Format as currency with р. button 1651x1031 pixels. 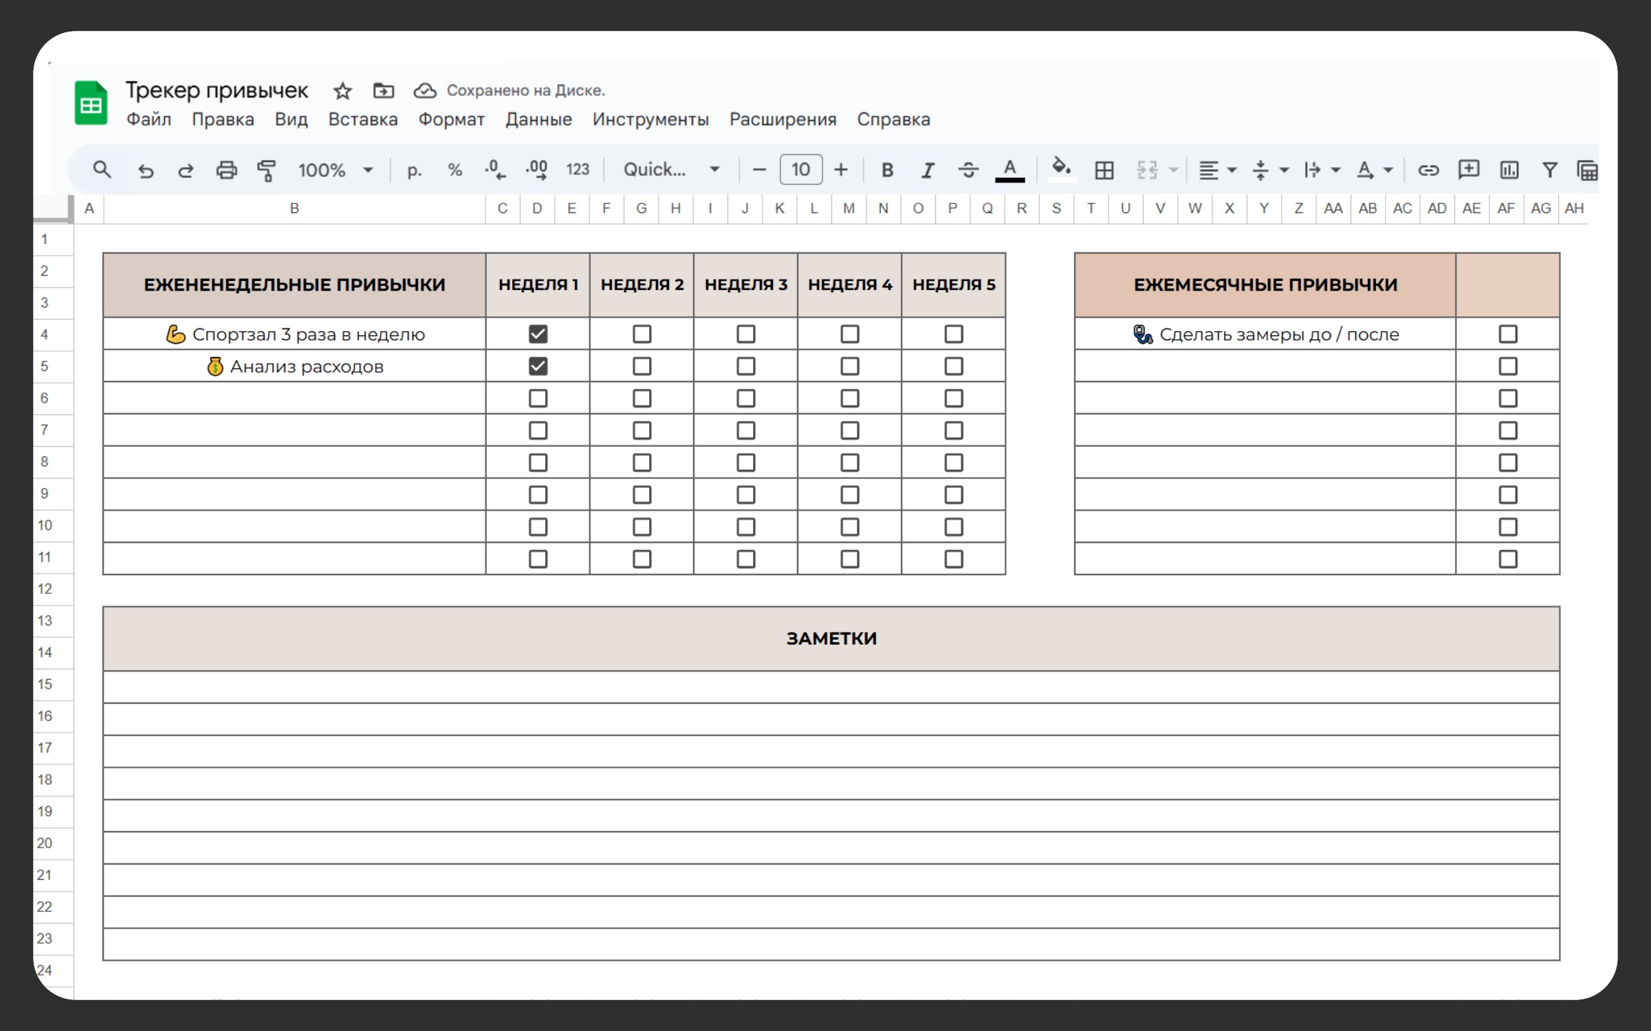click(413, 170)
